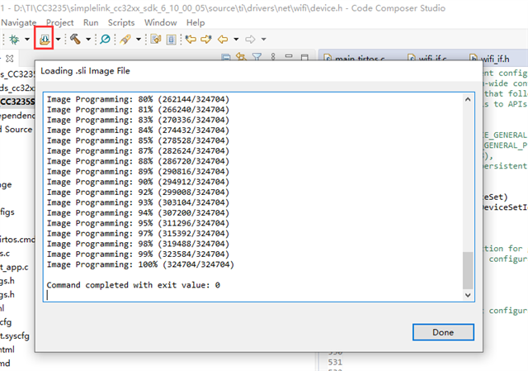Open the Back history dropdown arrow
Screen dimensions: 528x371
click(x=236, y=40)
